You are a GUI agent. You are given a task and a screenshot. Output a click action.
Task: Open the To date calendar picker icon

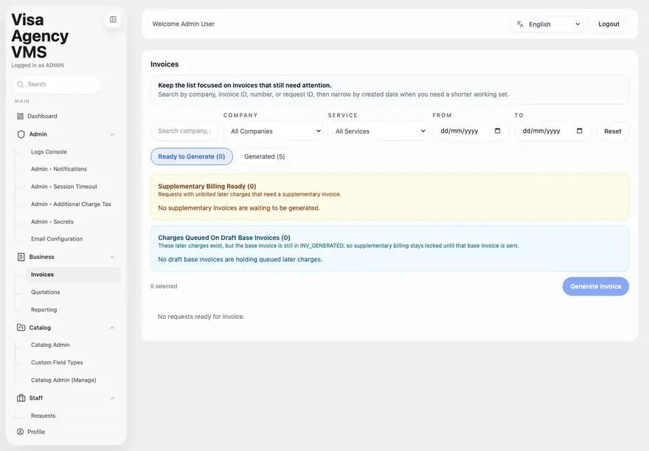(x=580, y=131)
